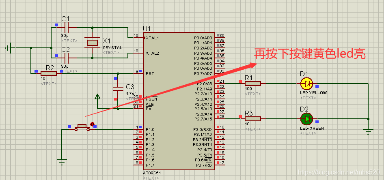Click the R2 reference label
The image size is (384, 180).
pyautogui.click(x=50, y=68)
